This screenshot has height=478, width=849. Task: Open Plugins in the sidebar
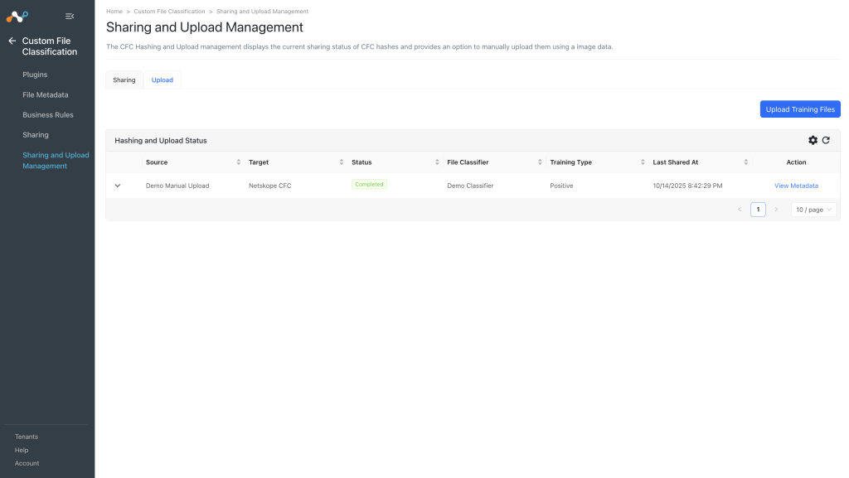point(35,75)
